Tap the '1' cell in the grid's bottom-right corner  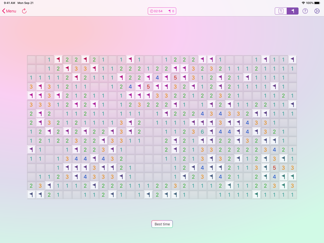click(x=292, y=195)
